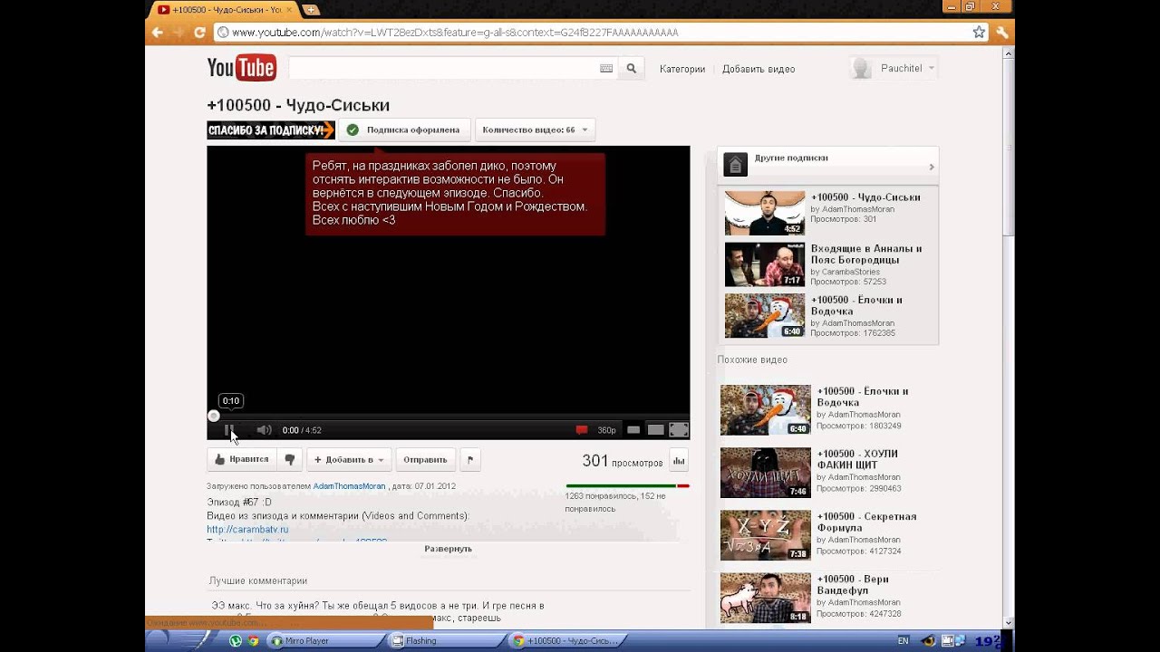Flag the video with the flag icon
The width and height of the screenshot is (1160, 652).
pos(469,459)
